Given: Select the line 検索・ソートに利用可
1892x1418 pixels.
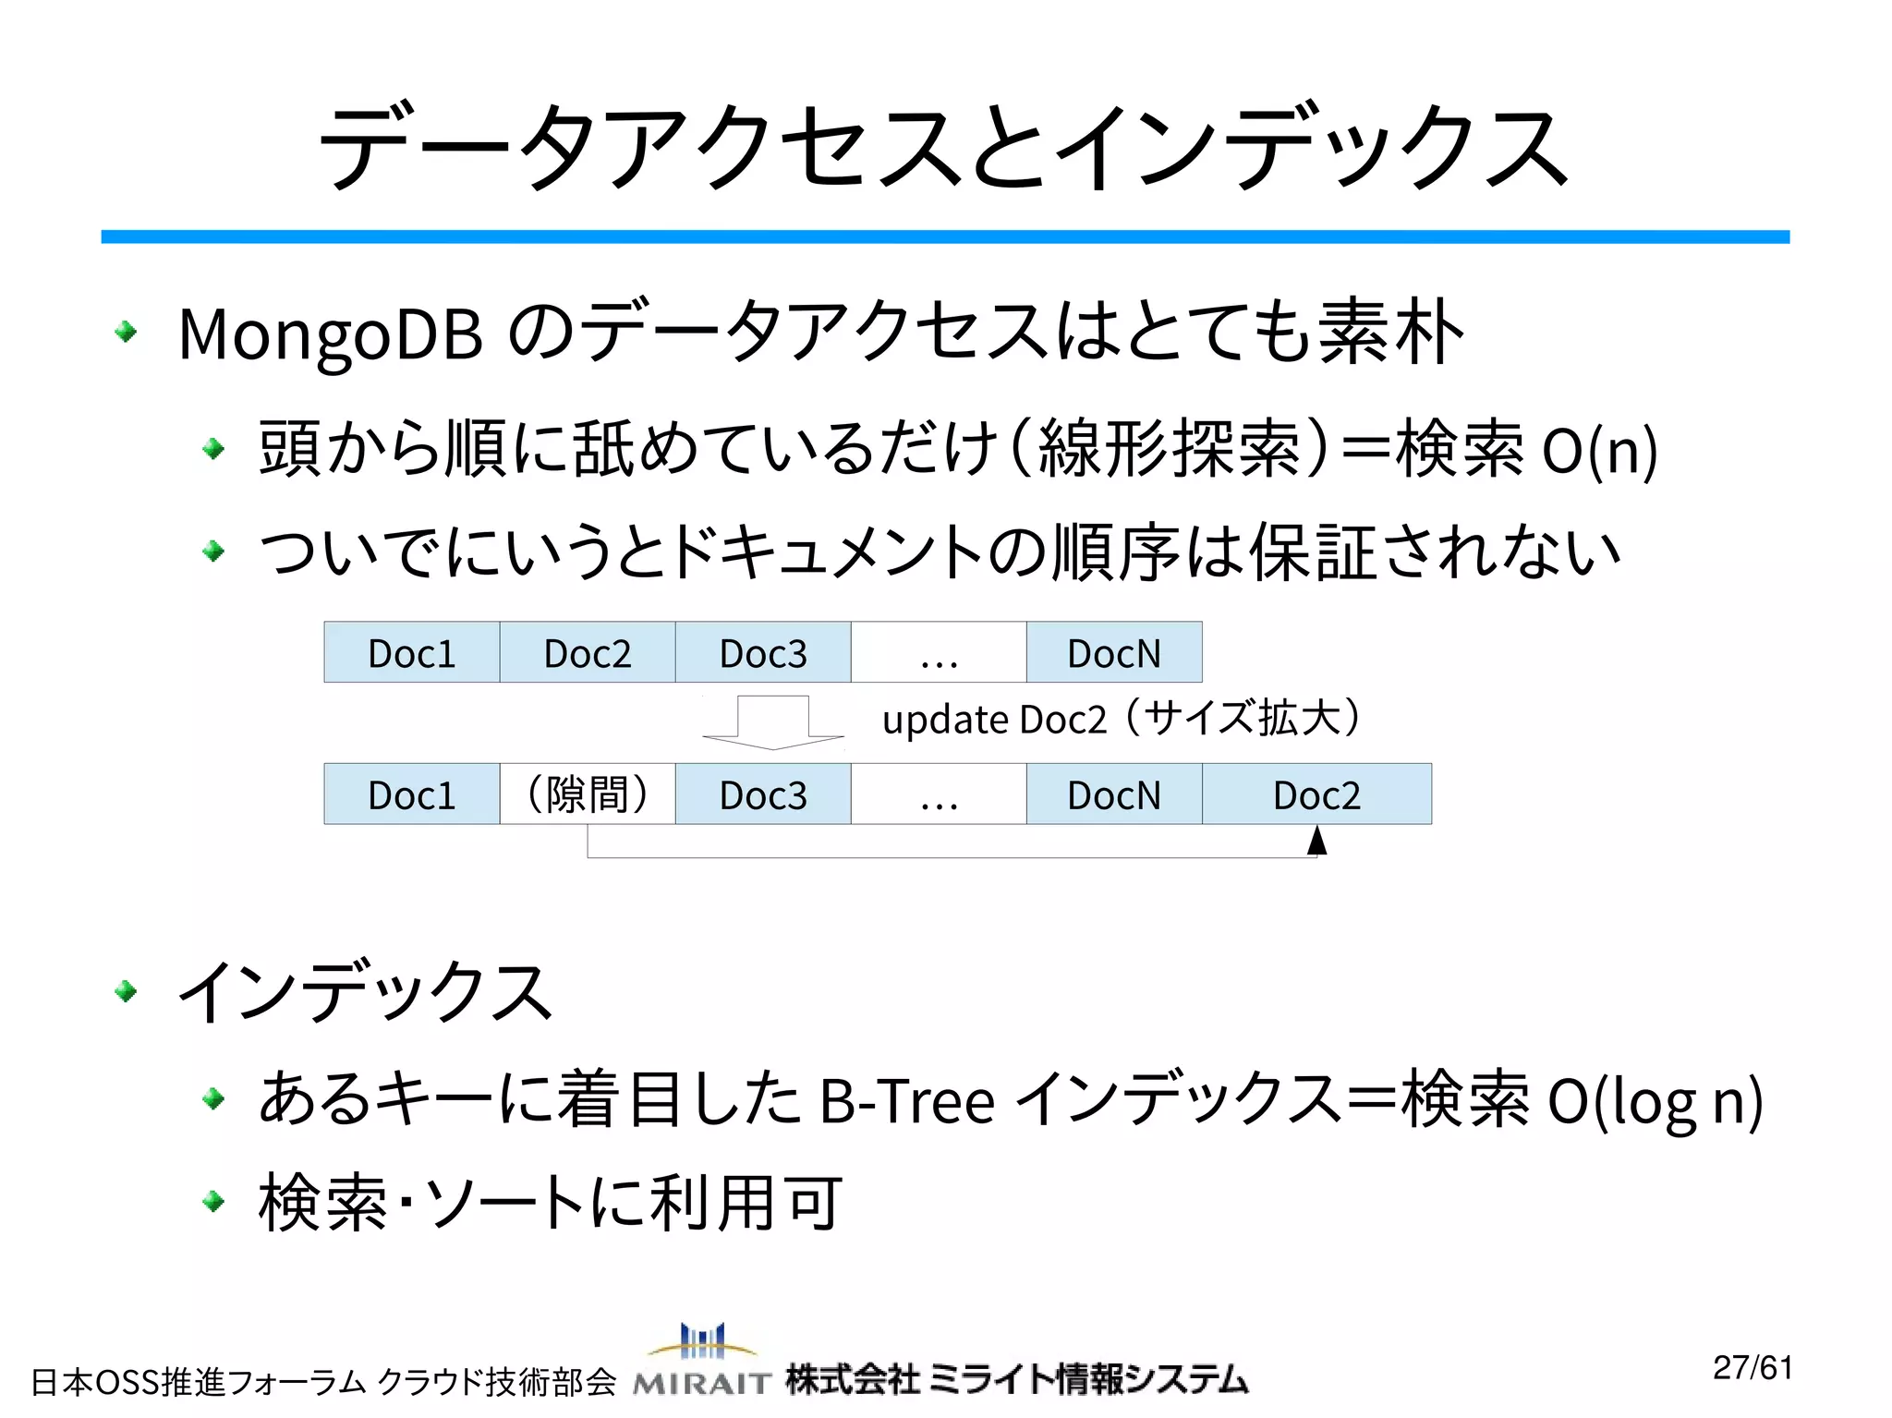Looking at the screenshot, I should (x=551, y=1202).
